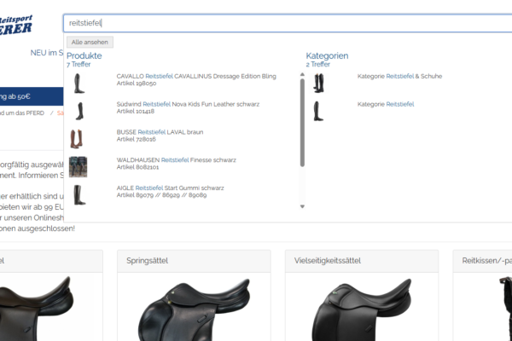The image size is (512, 341).
Task: Click the Südwind boot product thumbnail
Action: (79, 111)
